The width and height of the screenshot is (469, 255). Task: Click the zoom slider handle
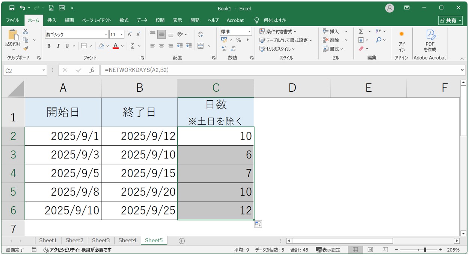click(x=425, y=250)
